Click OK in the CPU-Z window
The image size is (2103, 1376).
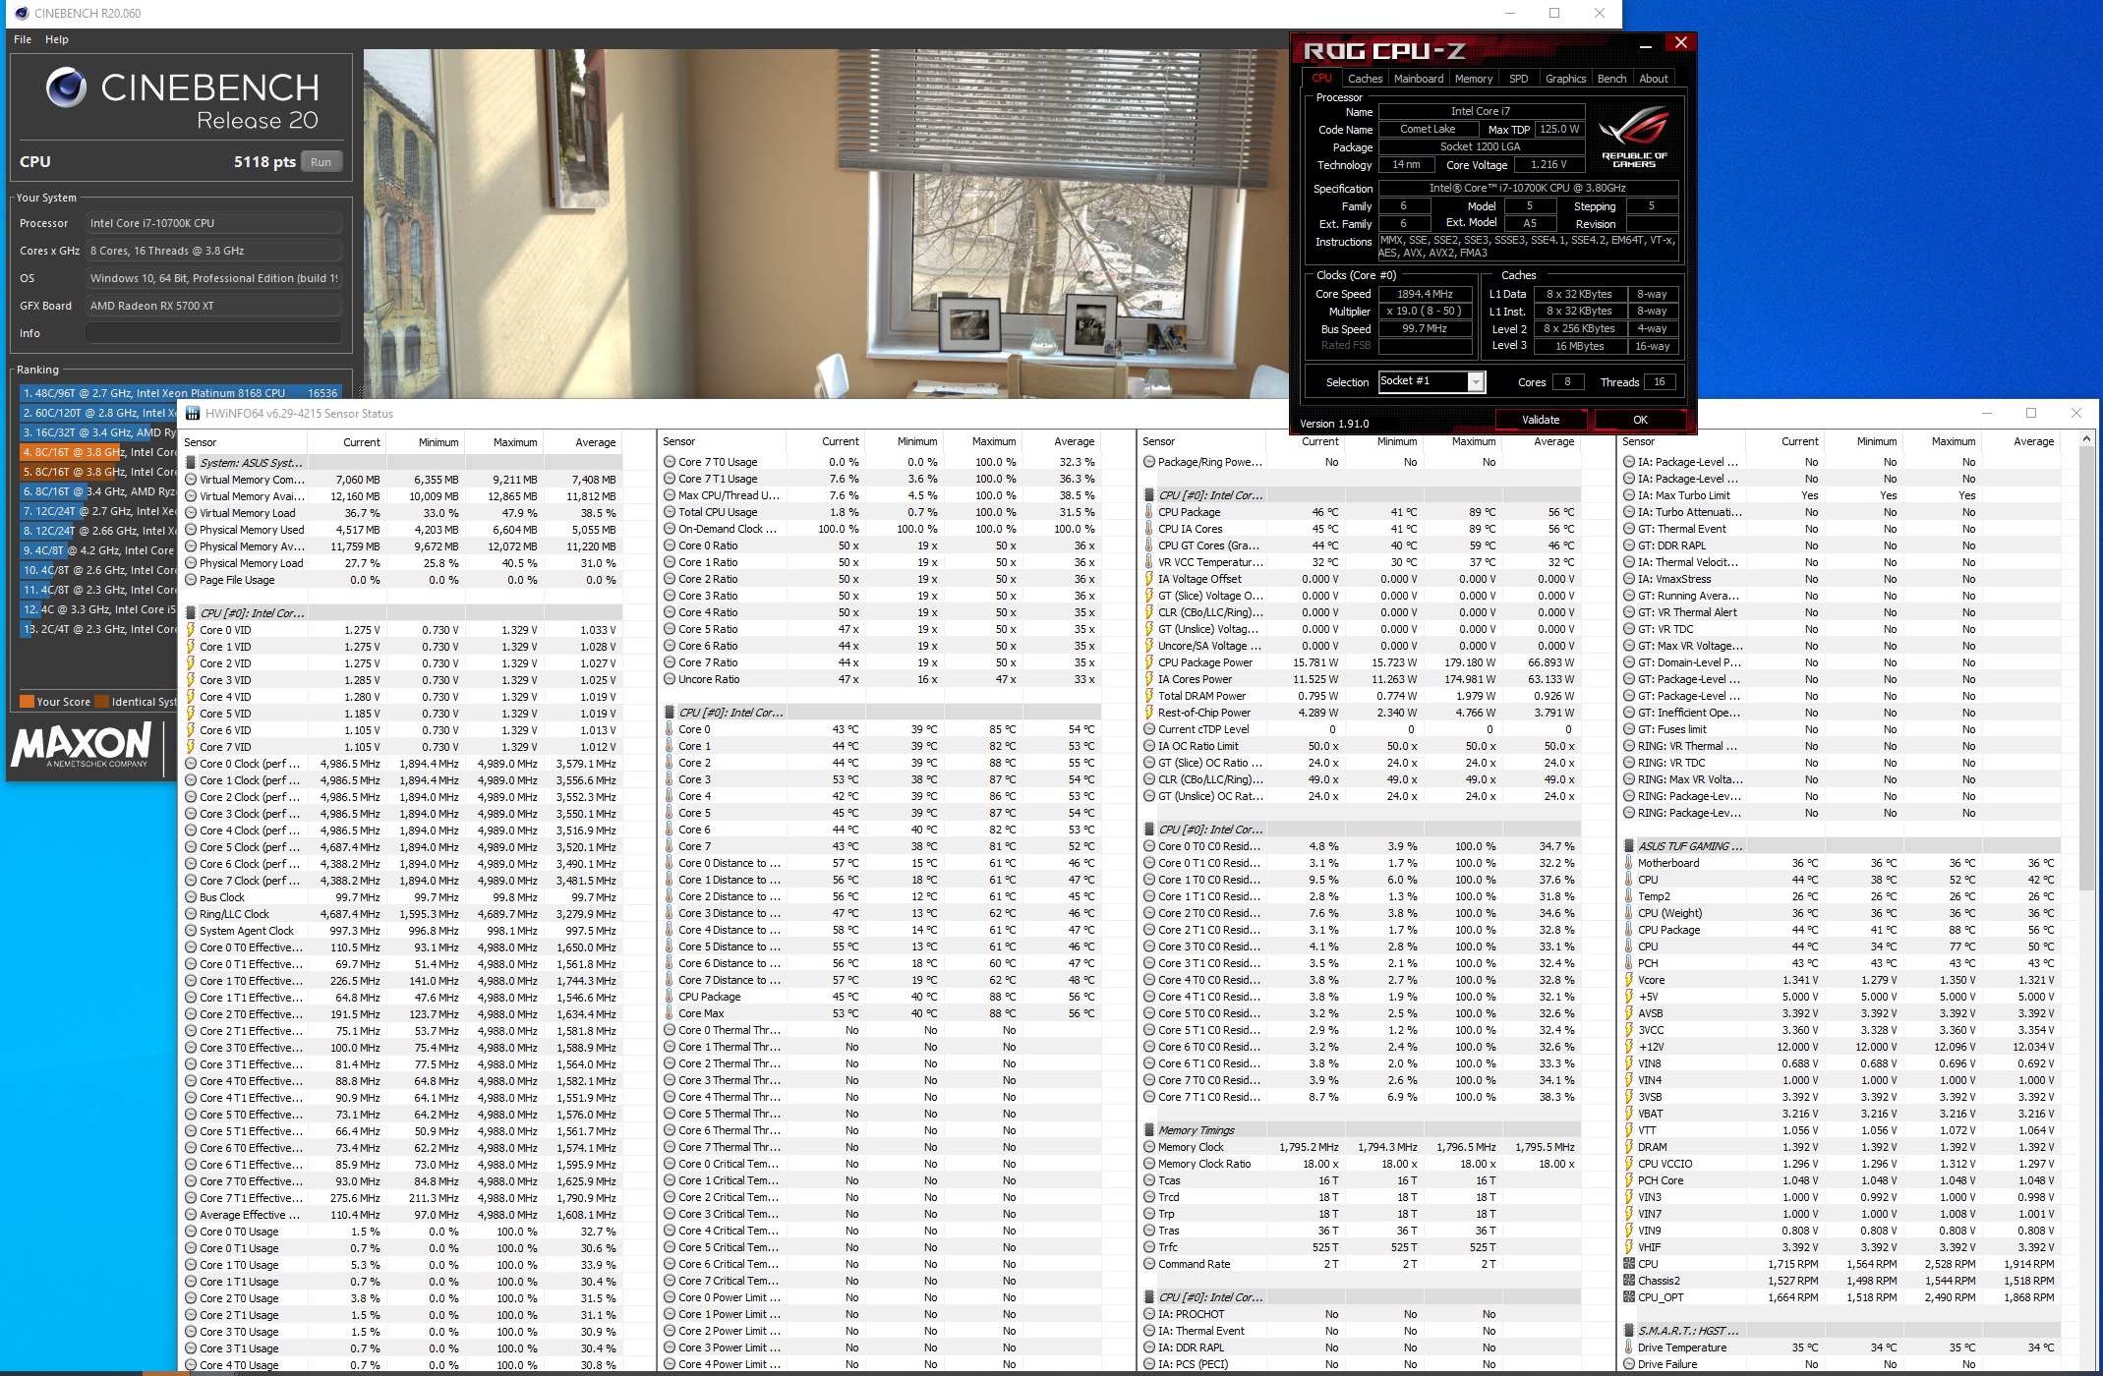pos(1640,420)
